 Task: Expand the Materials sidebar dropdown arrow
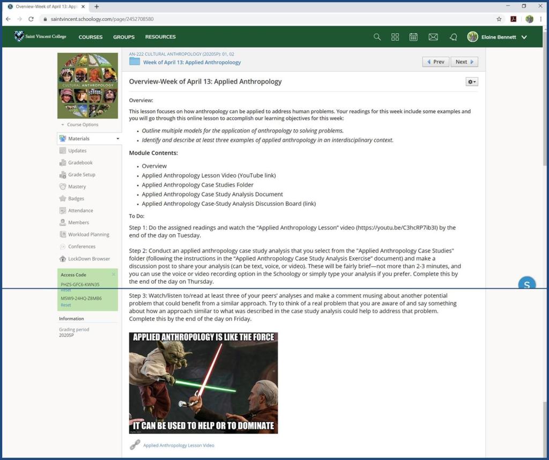[118, 139]
